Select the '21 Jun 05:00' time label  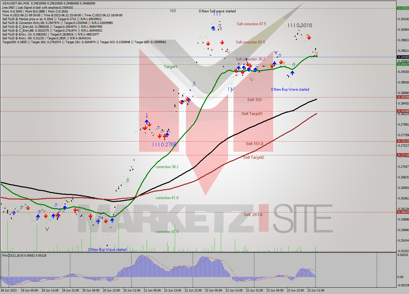coord(152,290)
